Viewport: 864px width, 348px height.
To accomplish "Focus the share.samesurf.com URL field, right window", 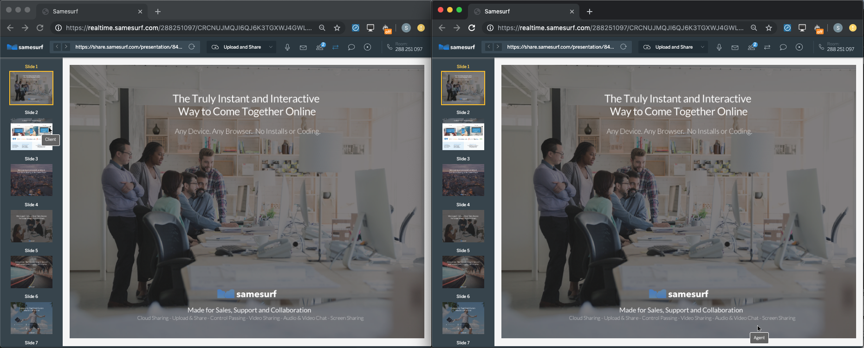I will coord(560,47).
